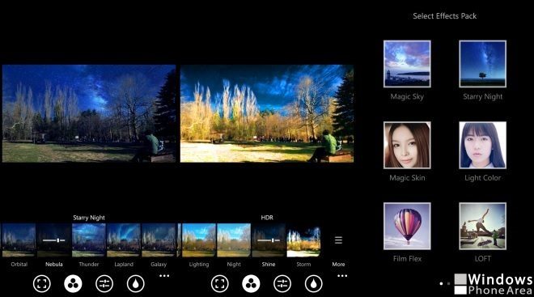The width and height of the screenshot is (534, 297).
Task: Choose the Film Flex effects pack
Action: point(407,226)
